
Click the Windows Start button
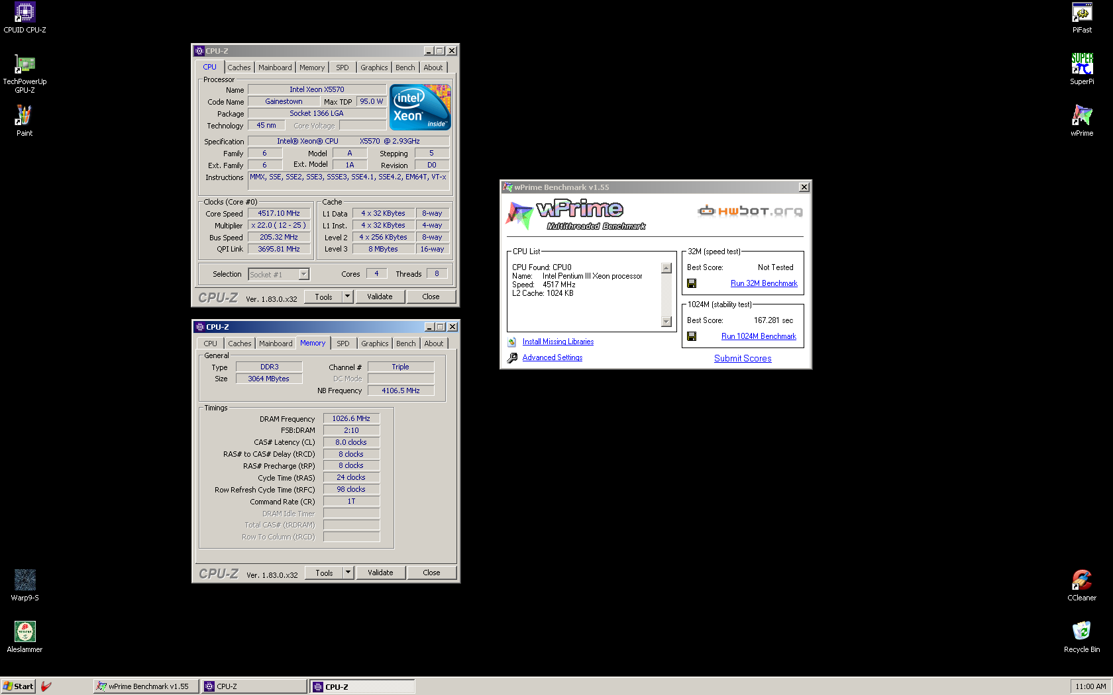pyautogui.click(x=18, y=686)
